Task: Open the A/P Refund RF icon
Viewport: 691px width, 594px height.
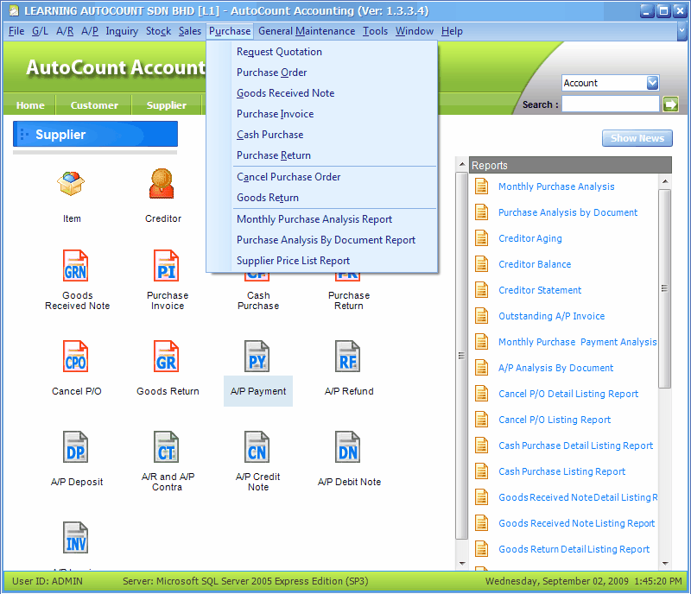Action: tap(348, 357)
